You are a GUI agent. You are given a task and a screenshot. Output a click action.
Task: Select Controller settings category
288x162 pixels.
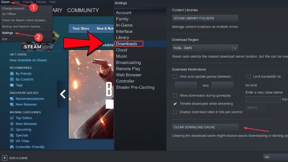click(x=125, y=81)
